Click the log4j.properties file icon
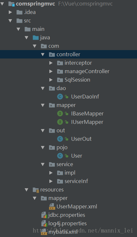The width and height of the screenshot is (137, 237). (44, 223)
